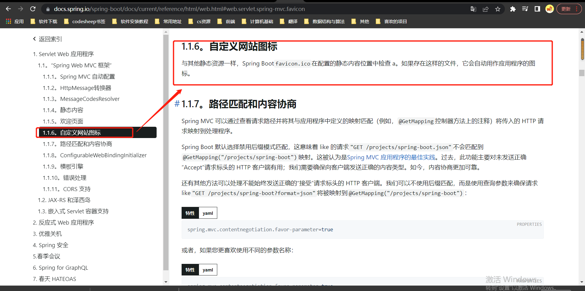Select the lower yaml tab near page bottom
Image resolution: width=585 pixels, height=291 pixels.
tap(208, 270)
